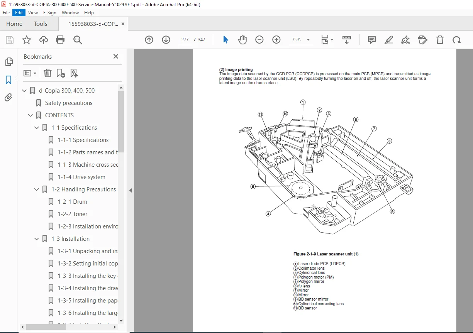Jump to 1-1-2 Parts names bookmark
This screenshot has width=473, height=333.
88,152
